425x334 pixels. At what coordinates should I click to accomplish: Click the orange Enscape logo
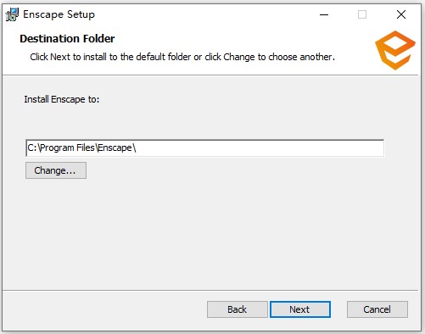pos(395,50)
